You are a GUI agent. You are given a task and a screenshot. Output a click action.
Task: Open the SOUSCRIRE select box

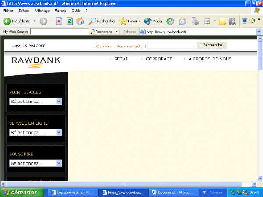coord(36,163)
